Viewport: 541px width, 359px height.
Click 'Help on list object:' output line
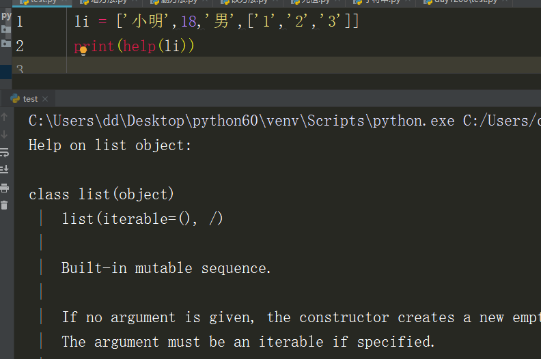110,145
